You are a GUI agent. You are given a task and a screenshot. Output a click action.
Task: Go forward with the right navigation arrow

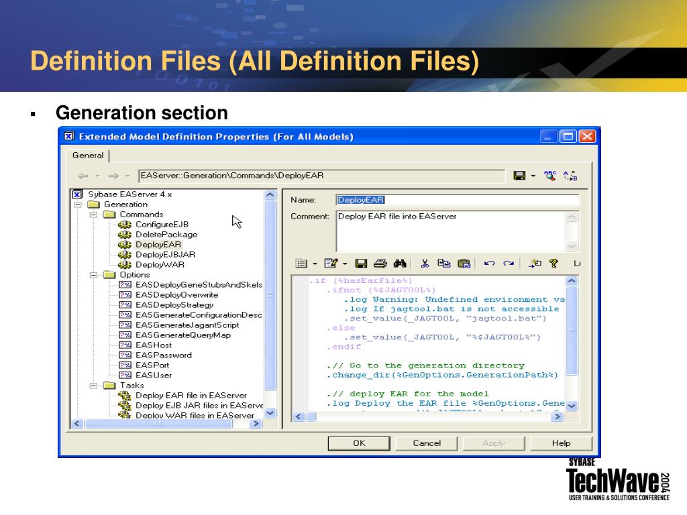tap(113, 176)
